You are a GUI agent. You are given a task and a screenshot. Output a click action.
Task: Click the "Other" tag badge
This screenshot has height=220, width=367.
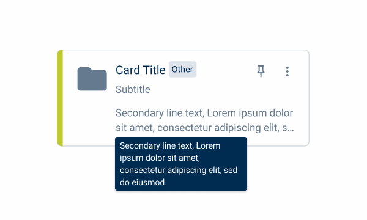click(x=182, y=70)
